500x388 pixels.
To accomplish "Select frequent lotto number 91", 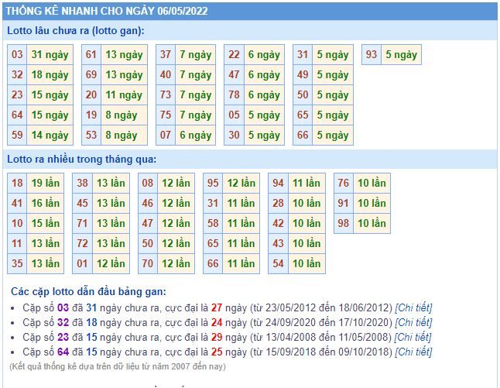I will click(344, 203).
